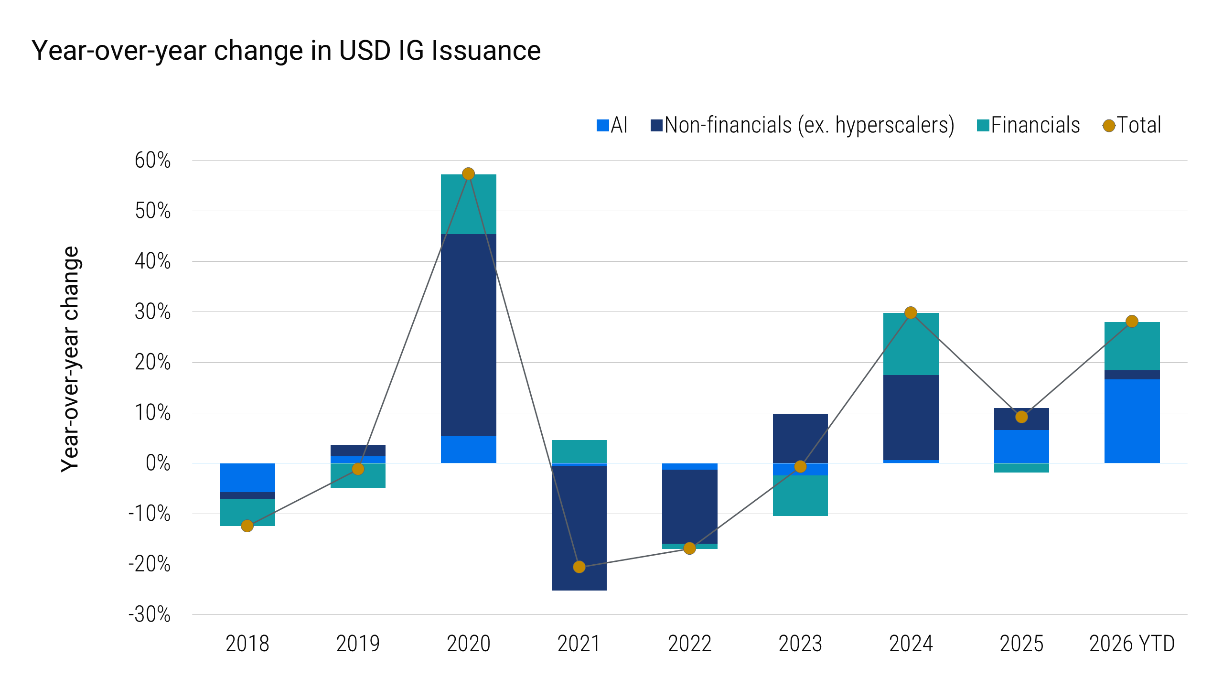Click 'Non-financials (ex. hyperscalers)' legend label
Screen dimensions: 1223x688
810,126
